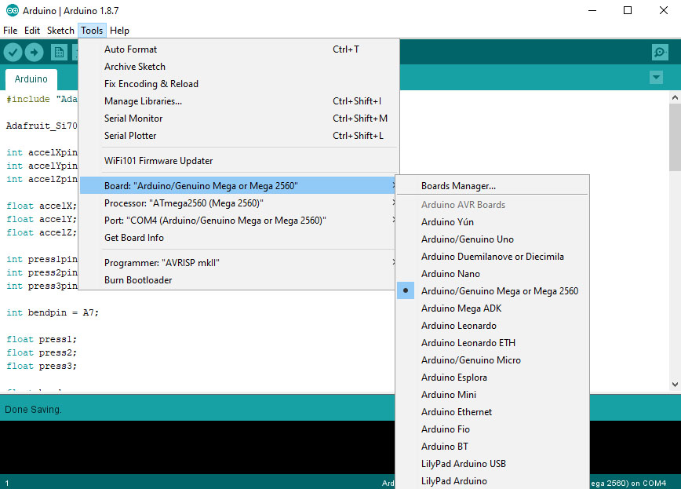This screenshot has width=681, height=489.
Task: Open the Serial Plotter menu entry
Action: point(130,136)
